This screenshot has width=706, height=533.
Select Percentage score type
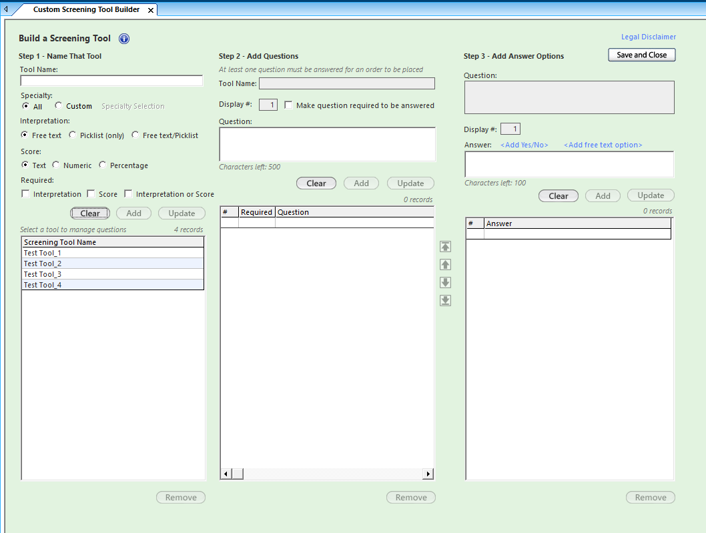pyautogui.click(x=102, y=165)
